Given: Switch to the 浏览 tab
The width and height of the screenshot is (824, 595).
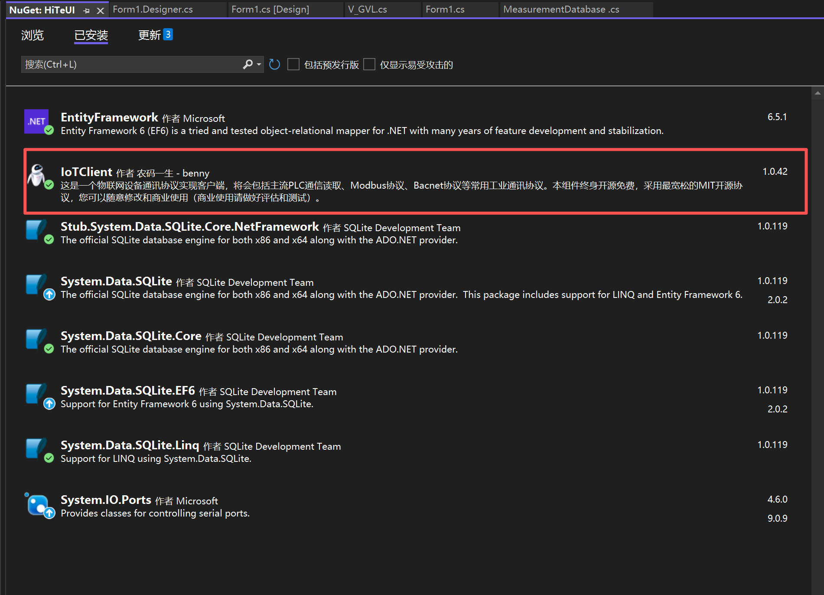Looking at the screenshot, I should coord(33,35).
